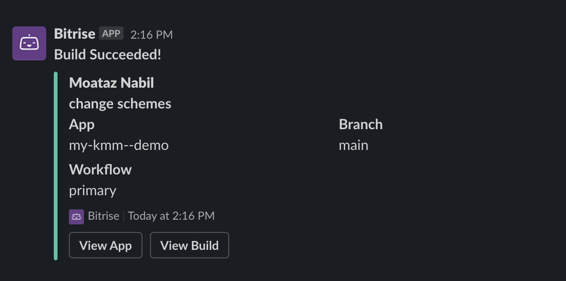
Task: Open the Bitrise sender name profile
Action: pyautogui.click(x=75, y=34)
